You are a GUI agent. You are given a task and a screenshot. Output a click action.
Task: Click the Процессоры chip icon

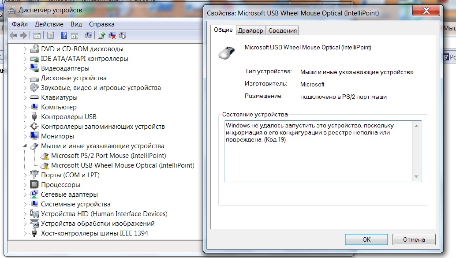34,184
